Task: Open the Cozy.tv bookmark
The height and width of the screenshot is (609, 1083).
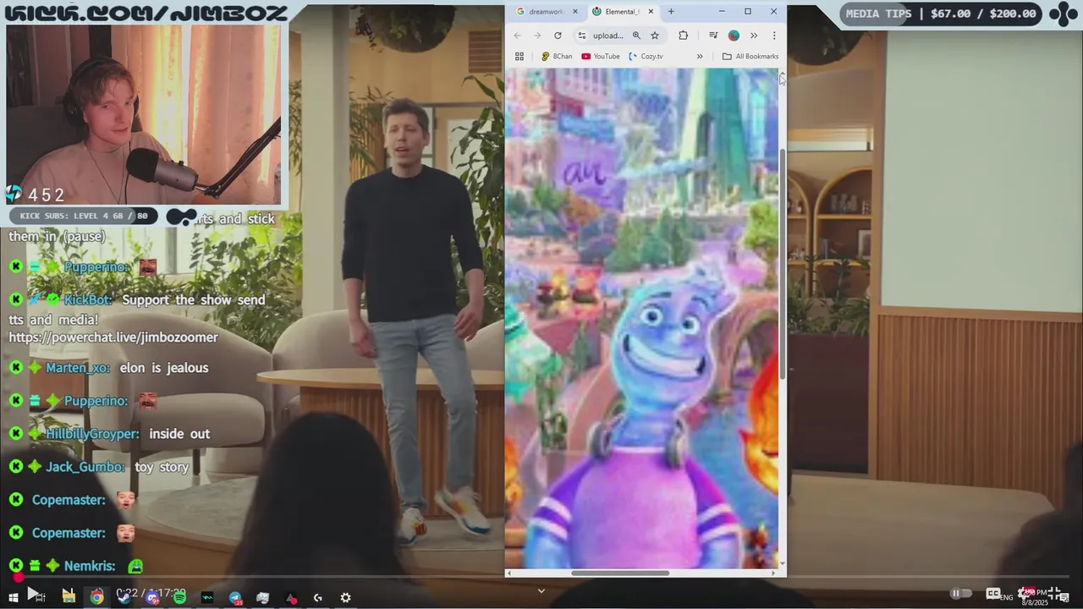Action: point(646,57)
